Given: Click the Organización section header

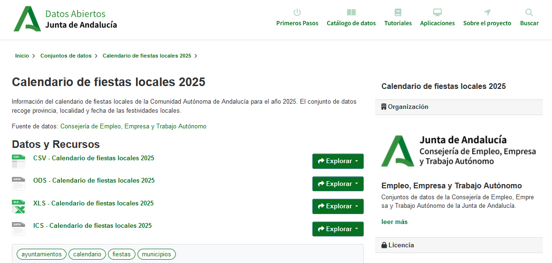Looking at the screenshot, I should pos(459,107).
